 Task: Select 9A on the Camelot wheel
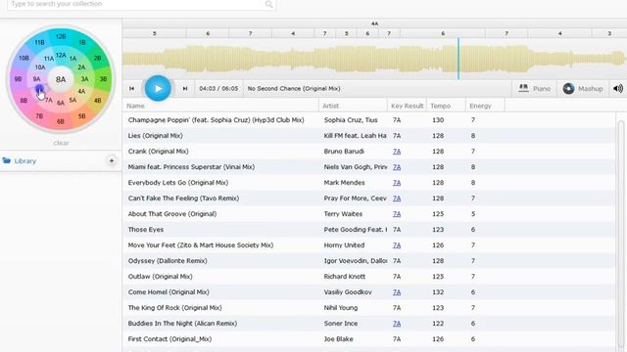tap(37, 79)
